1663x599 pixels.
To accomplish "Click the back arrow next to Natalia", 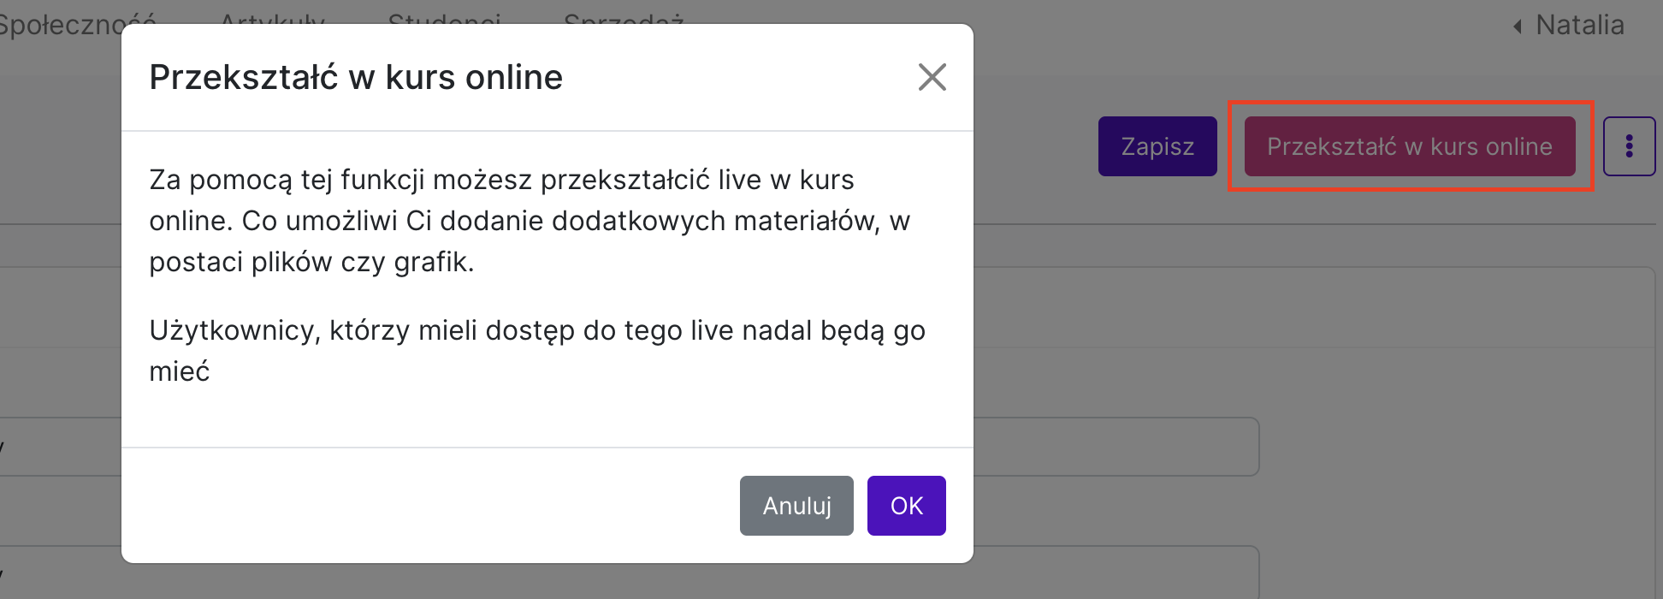I will coord(1517,26).
